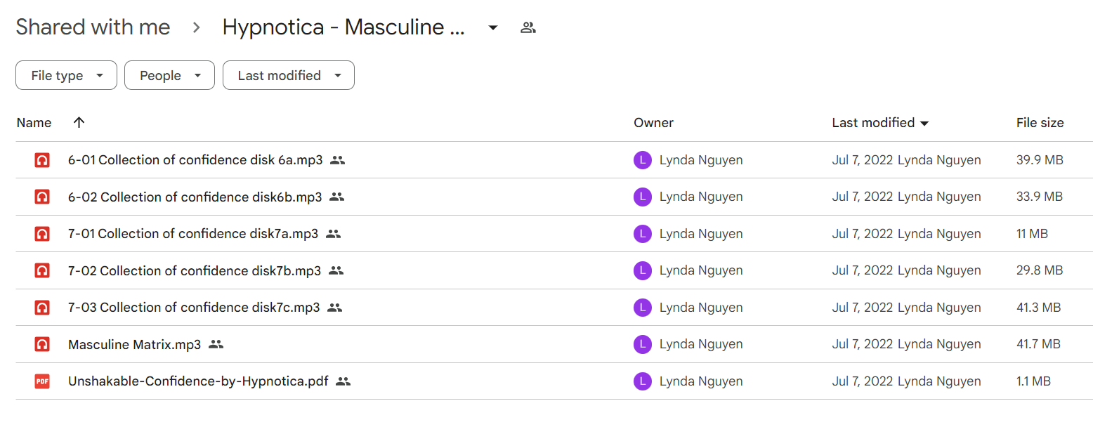The image size is (1093, 427).
Task: Click shared icon after Unshakable-Confidence PDF name
Action: point(343,381)
